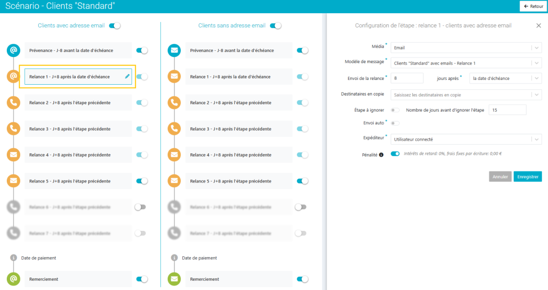This screenshot has width=548, height=290.
Task: Open the Expéditeur dropdown
Action: (x=466, y=139)
